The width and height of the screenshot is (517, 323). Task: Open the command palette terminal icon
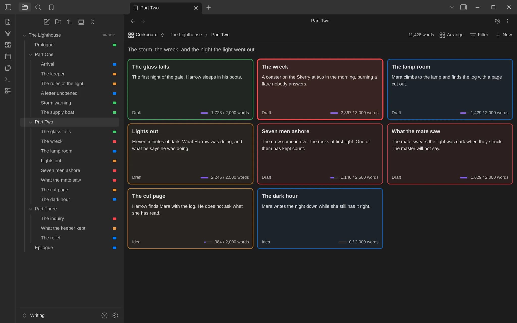(x=8, y=79)
